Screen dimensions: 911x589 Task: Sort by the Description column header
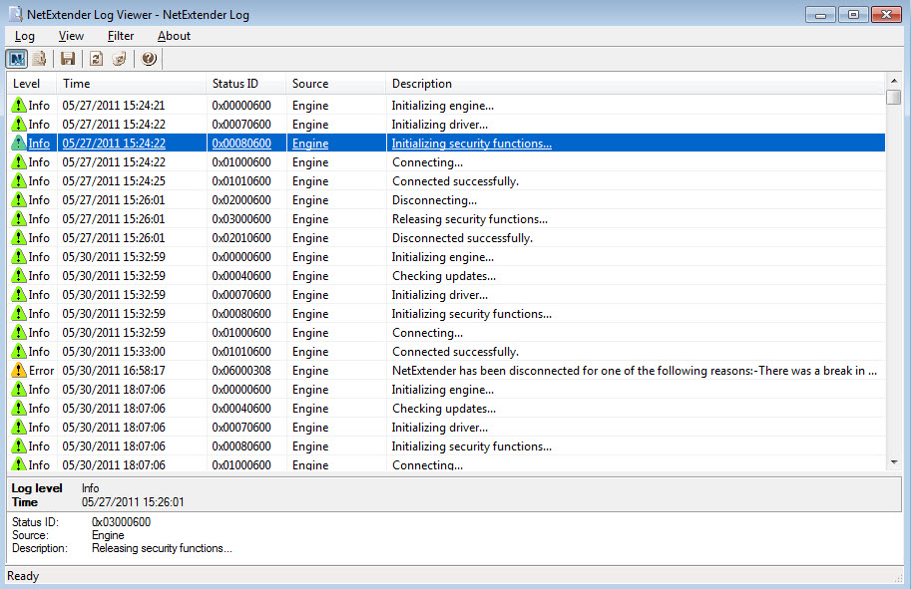[636, 84]
